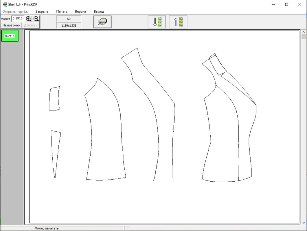Select the 'Выход' menu item
The width and height of the screenshot is (307, 231).
[x=99, y=12]
